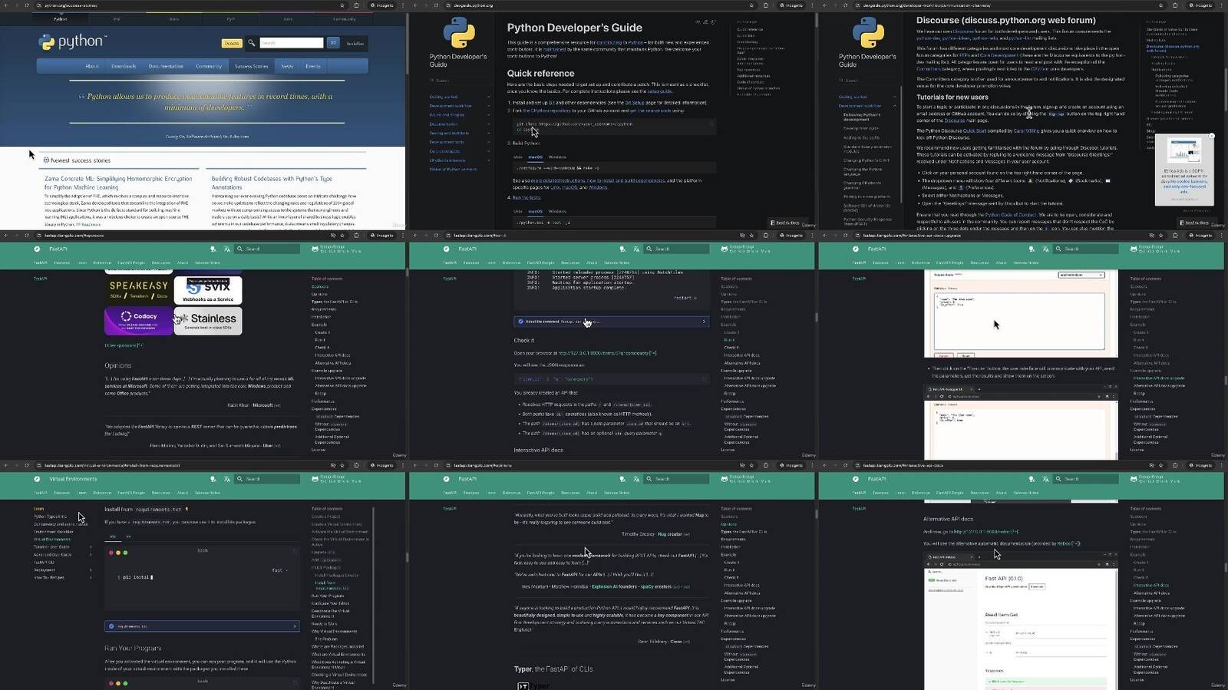The height and width of the screenshot is (690, 1228).
Task: Switch to the uv tab under Install from requirements.txt
Action: click(x=127, y=536)
